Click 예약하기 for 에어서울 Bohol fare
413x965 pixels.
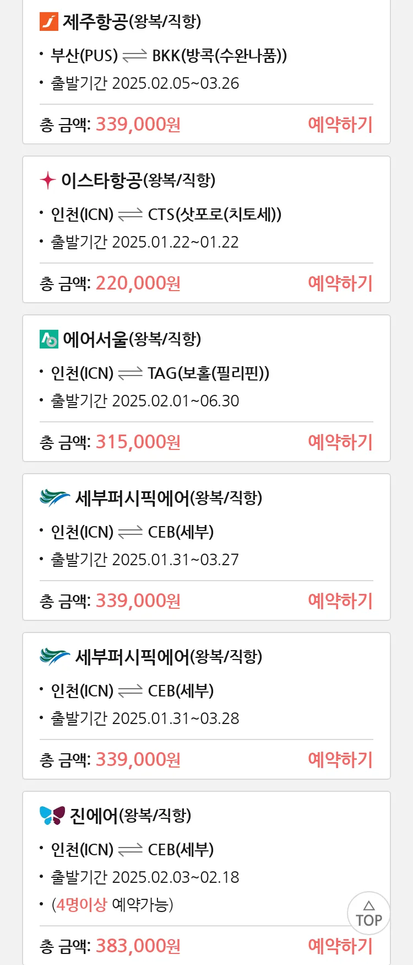coord(340,442)
